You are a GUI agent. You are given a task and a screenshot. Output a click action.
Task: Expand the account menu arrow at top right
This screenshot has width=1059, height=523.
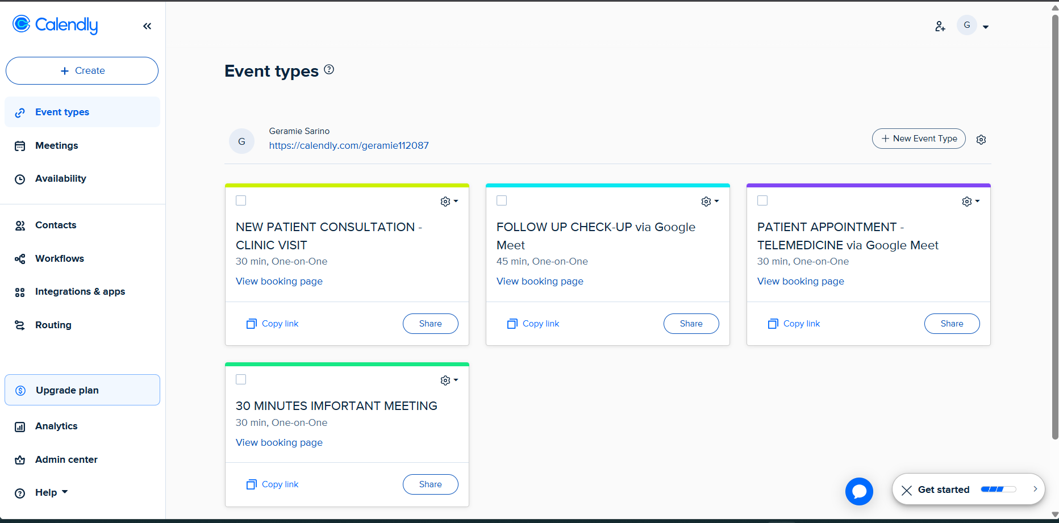coord(986,27)
